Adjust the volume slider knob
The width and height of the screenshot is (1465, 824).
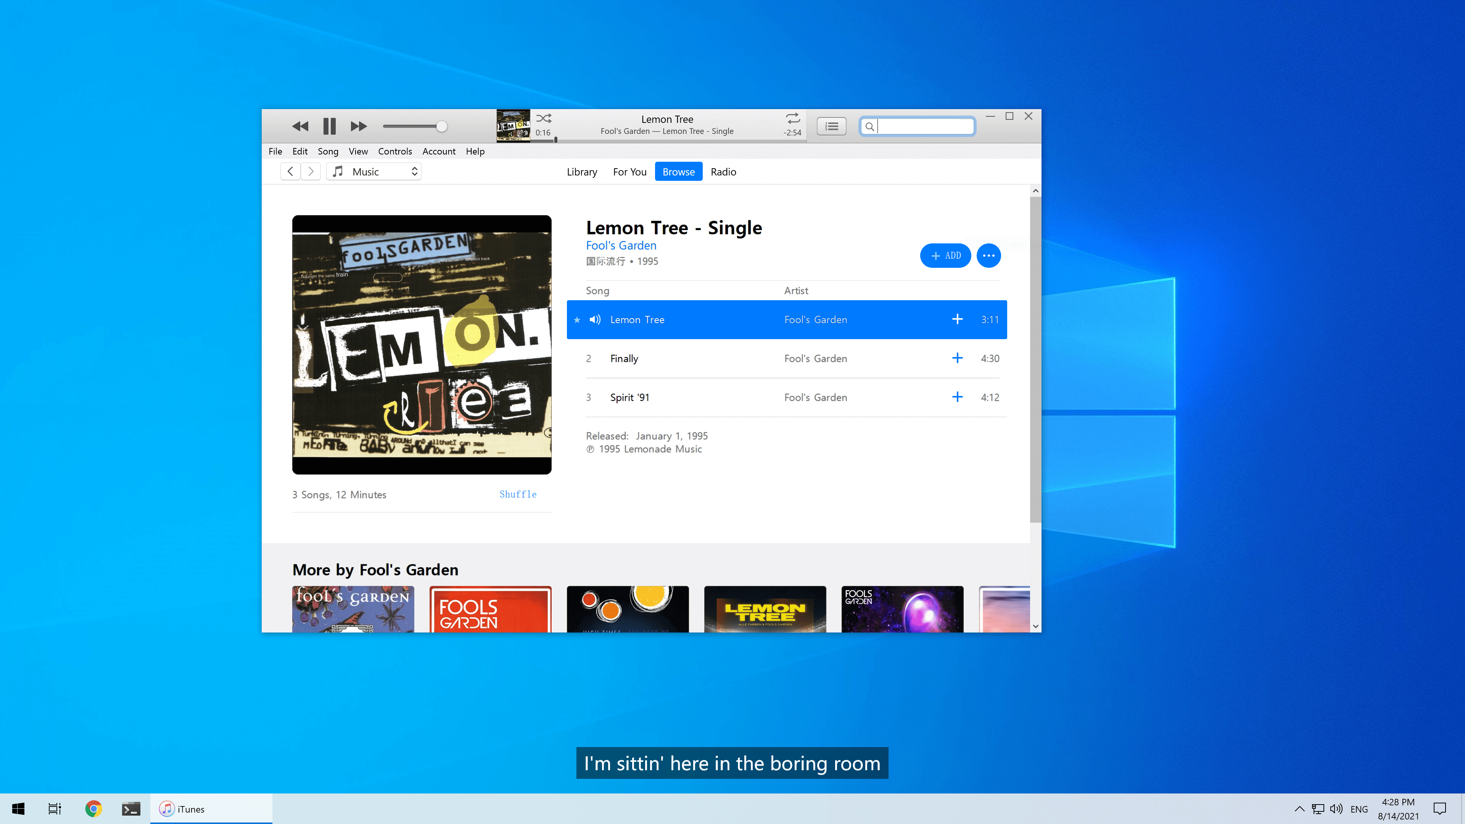point(441,126)
